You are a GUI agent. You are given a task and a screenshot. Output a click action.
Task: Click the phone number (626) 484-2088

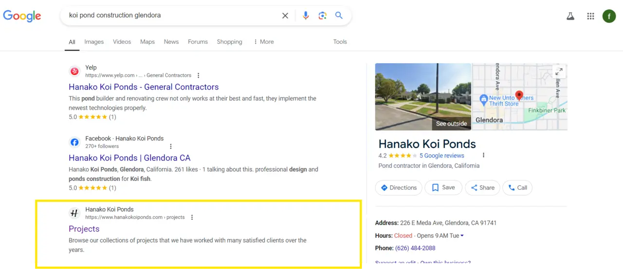[x=415, y=248]
